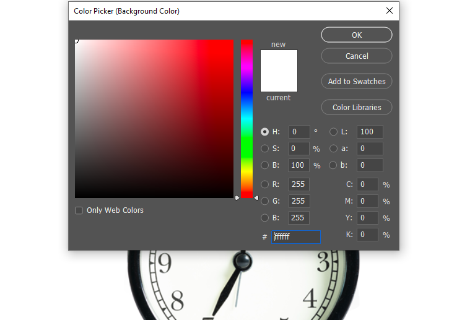The width and height of the screenshot is (475, 320).
Task: Select the R red radio button
Action: point(265,184)
